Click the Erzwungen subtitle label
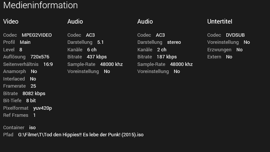Screen dimensions: 270x152 [x=219, y=50]
